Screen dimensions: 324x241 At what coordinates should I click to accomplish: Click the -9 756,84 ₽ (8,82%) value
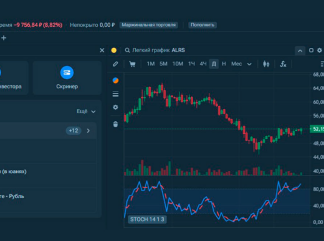click(x=38, y=25)
